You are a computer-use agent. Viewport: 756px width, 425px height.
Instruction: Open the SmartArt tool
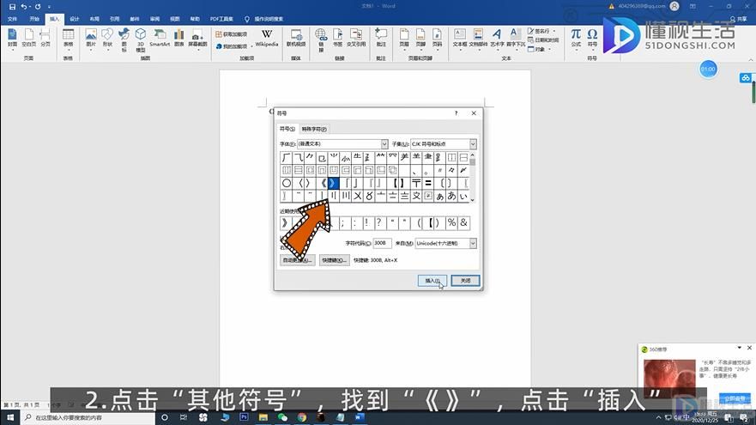(x=160, y=38)
